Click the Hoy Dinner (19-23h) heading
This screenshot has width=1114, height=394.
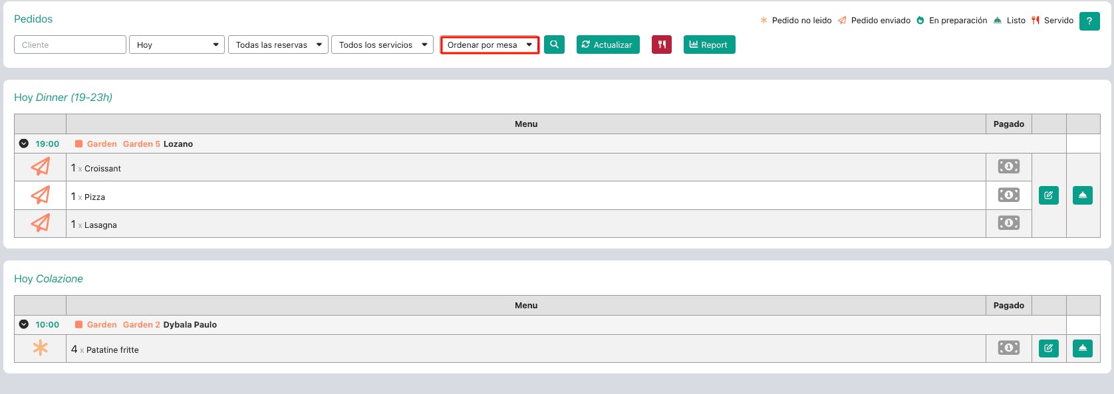tap(63, 97)
